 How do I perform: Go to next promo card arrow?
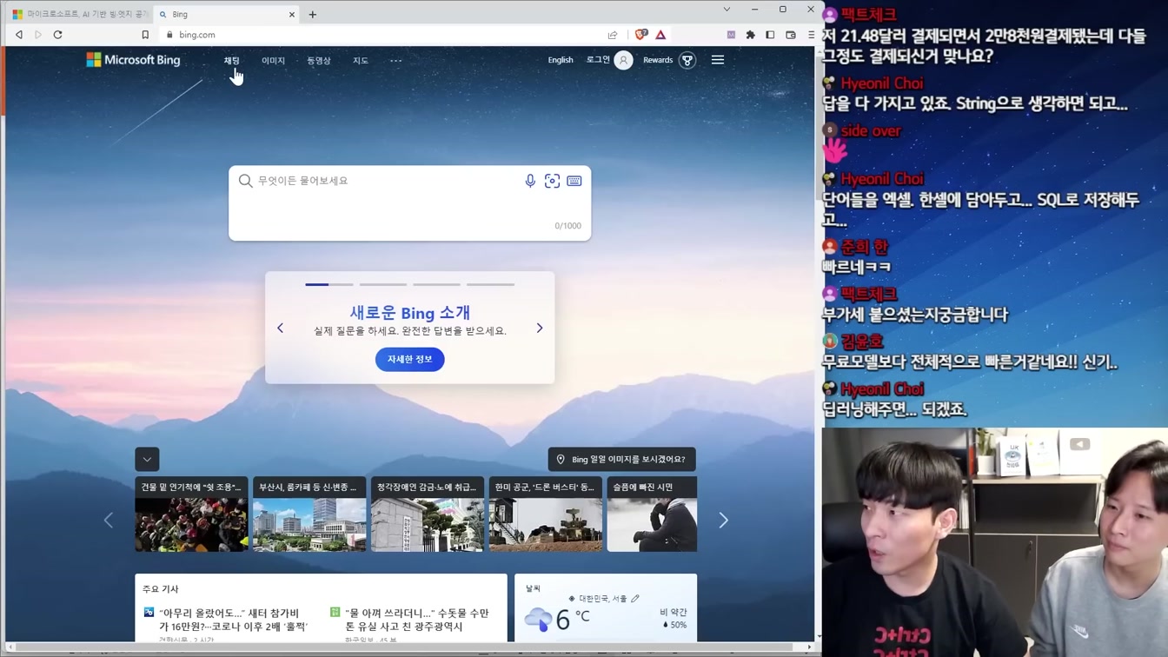point(540,328)
